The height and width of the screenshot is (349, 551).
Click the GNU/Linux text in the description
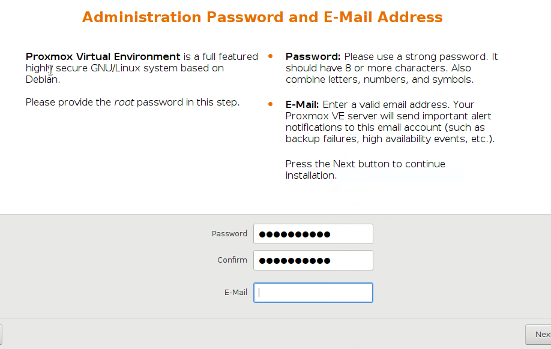[x=116, y=68]
